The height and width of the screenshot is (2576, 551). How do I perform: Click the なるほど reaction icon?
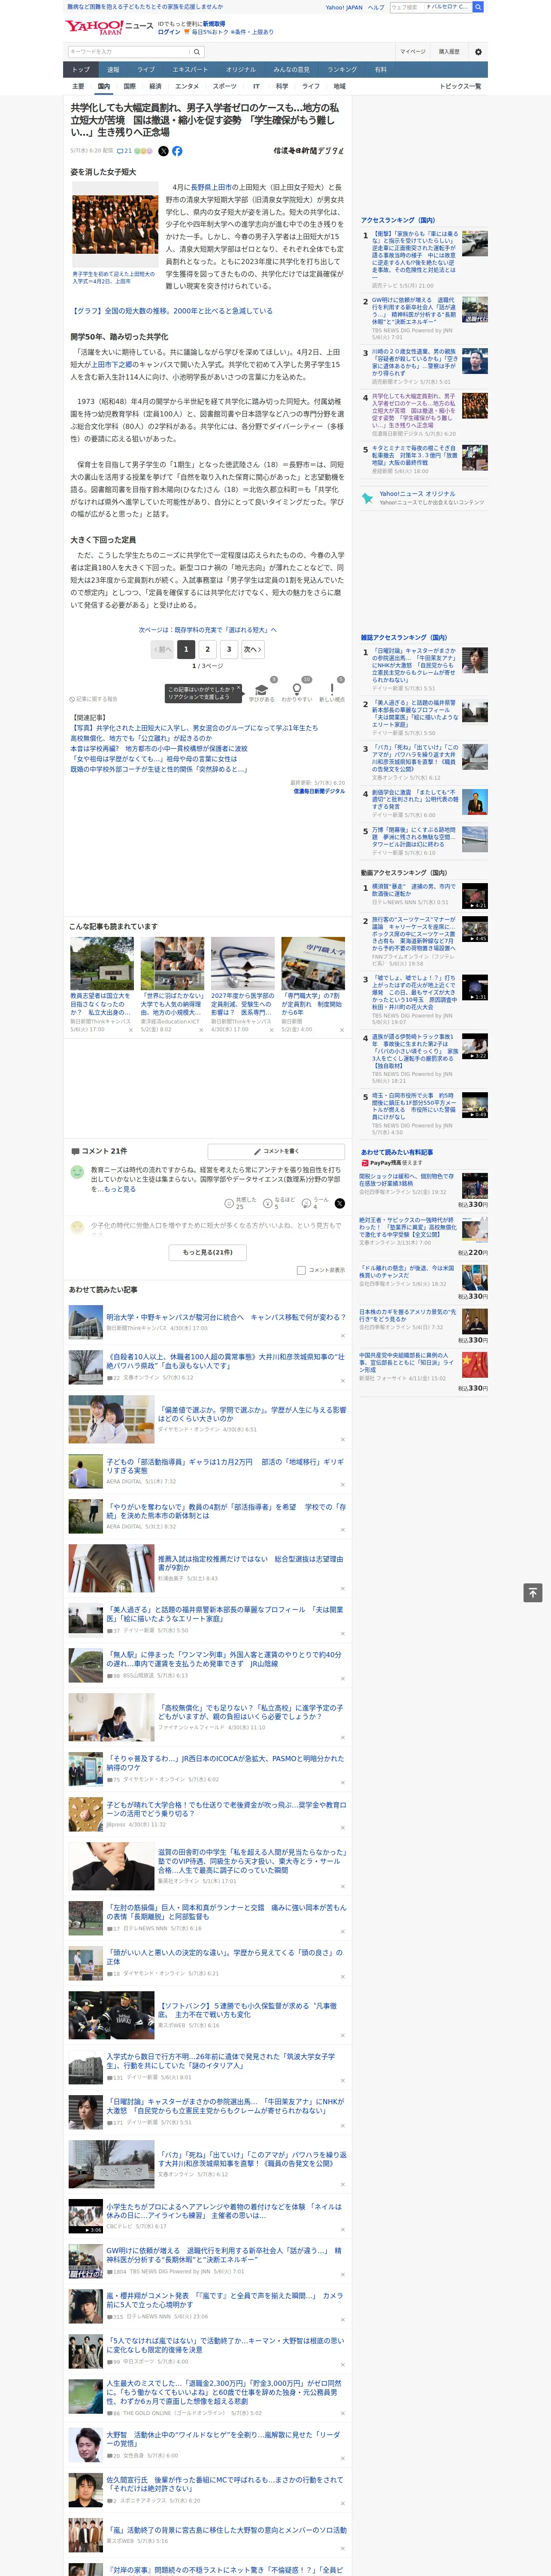coord(268,1203)
